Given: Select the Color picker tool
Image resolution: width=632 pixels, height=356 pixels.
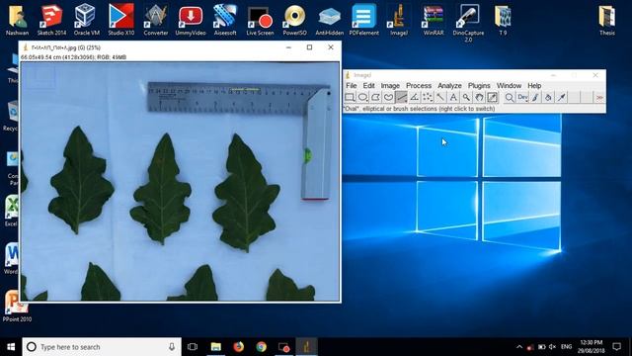Looking at the screenshot, I should click(x=492, y=97).
